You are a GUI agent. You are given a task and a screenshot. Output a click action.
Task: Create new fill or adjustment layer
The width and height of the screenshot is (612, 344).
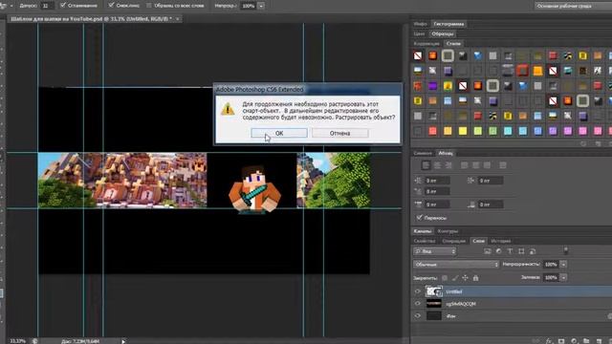click(574, 341)
